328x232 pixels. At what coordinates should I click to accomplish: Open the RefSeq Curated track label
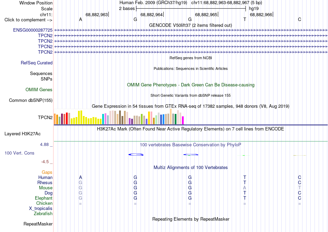pyautogui.click(x=37, y=63)
